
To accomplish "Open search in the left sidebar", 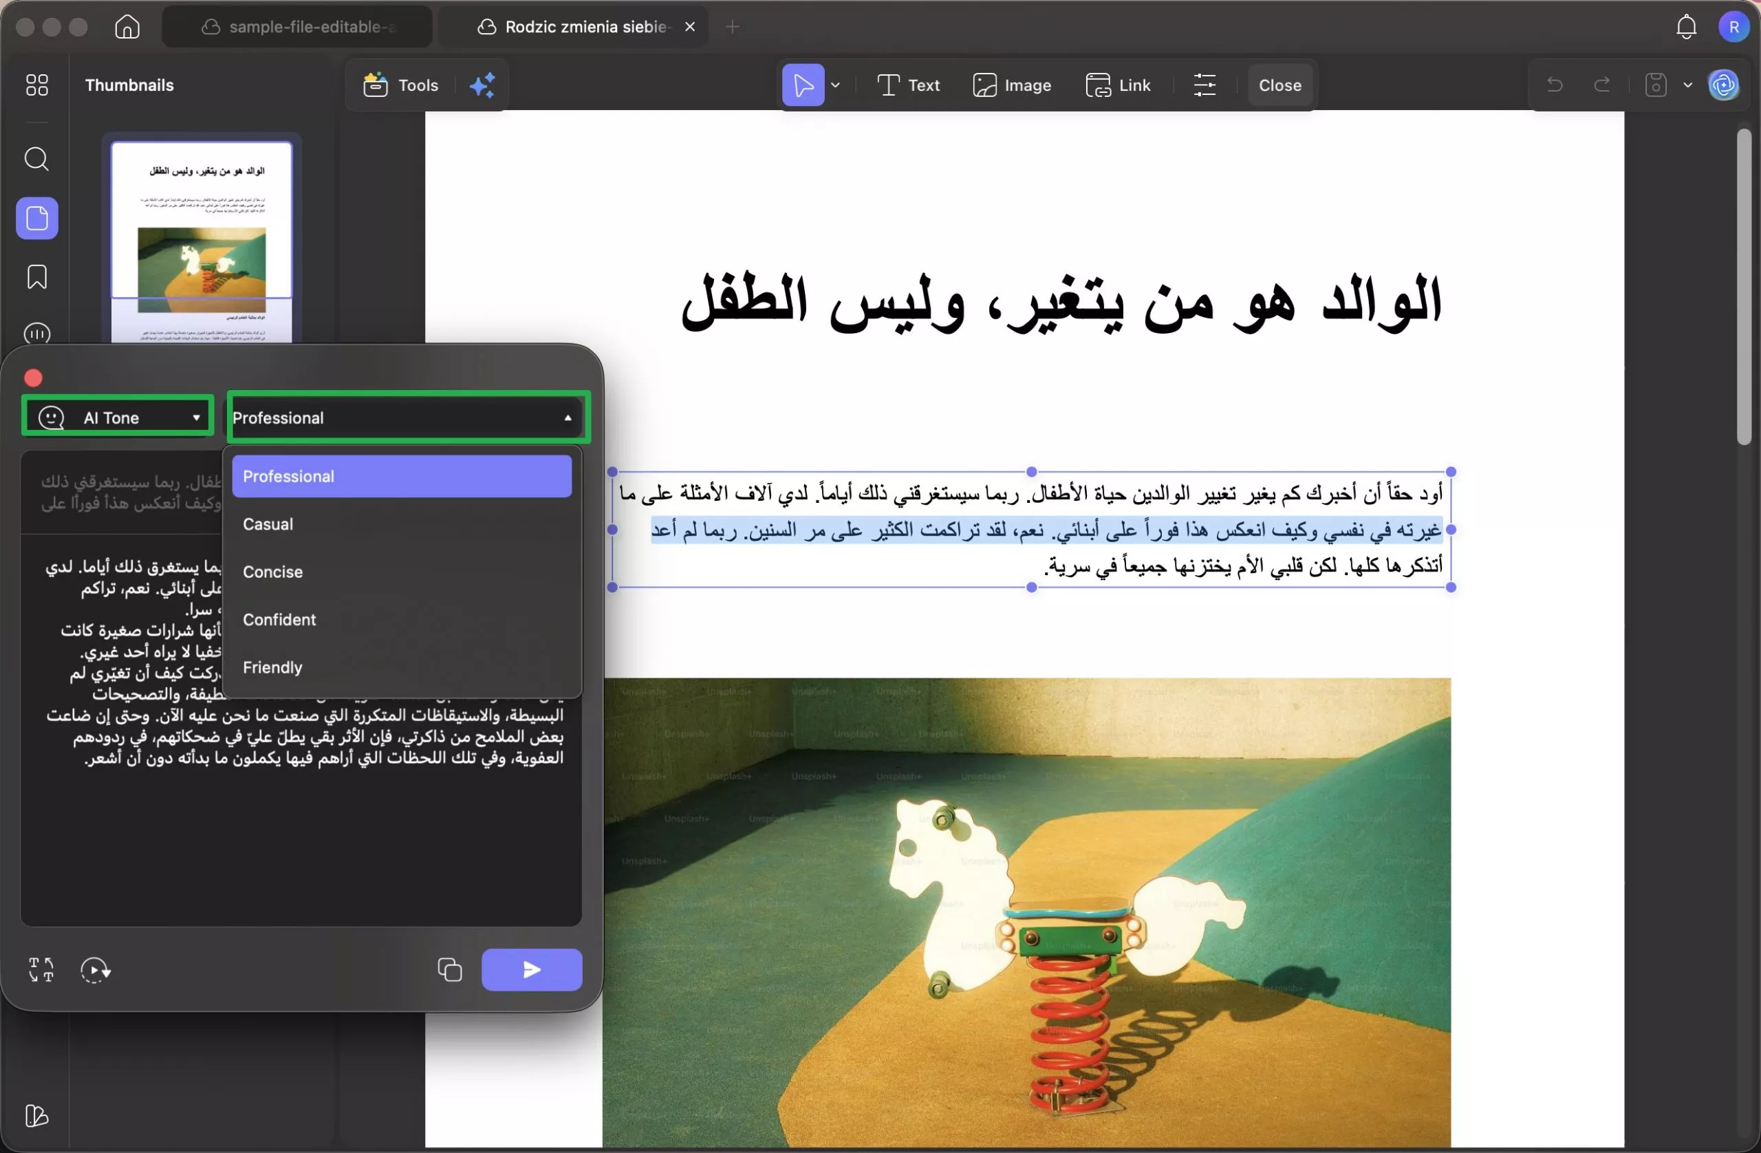I will pos(36,159).
